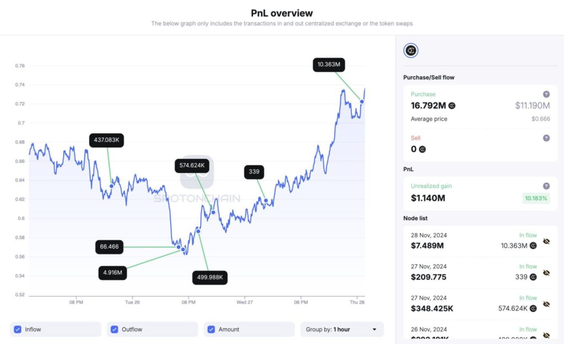Click the 499.988K chart marker label
Viewport: 564px width, 344px height.
[x=209, y=277]
